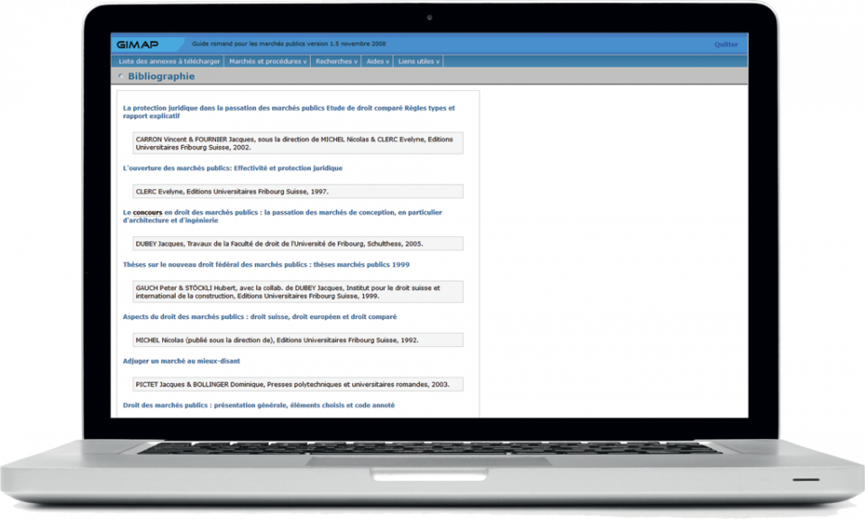
Task: Click the GAUCH Peter & STÖCKLI reference box
Action: [x=297, y=292]
